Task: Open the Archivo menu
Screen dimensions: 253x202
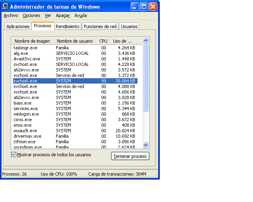Action: [x=11, y=15]
